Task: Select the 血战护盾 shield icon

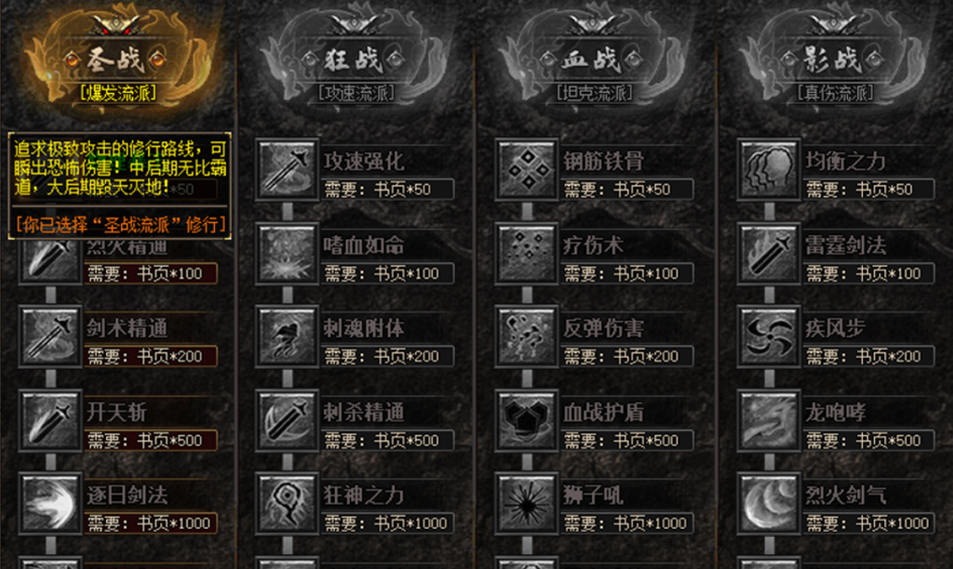Action: tap(527, 420)
